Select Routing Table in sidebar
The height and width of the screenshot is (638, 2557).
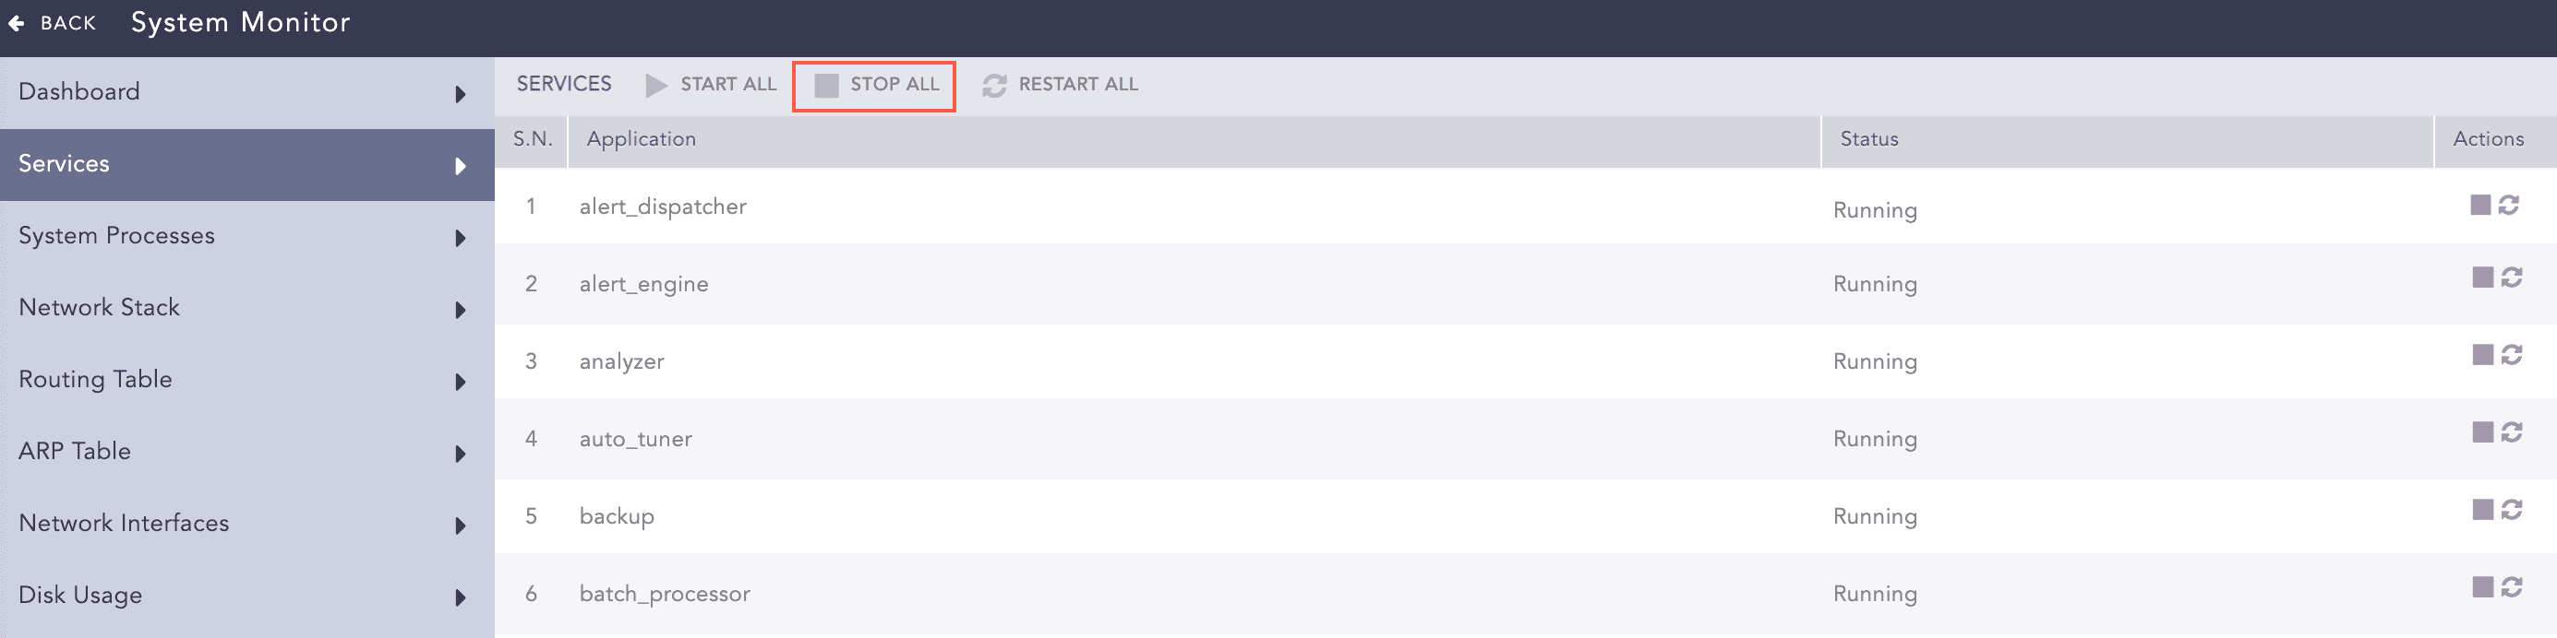click(95, 380)
